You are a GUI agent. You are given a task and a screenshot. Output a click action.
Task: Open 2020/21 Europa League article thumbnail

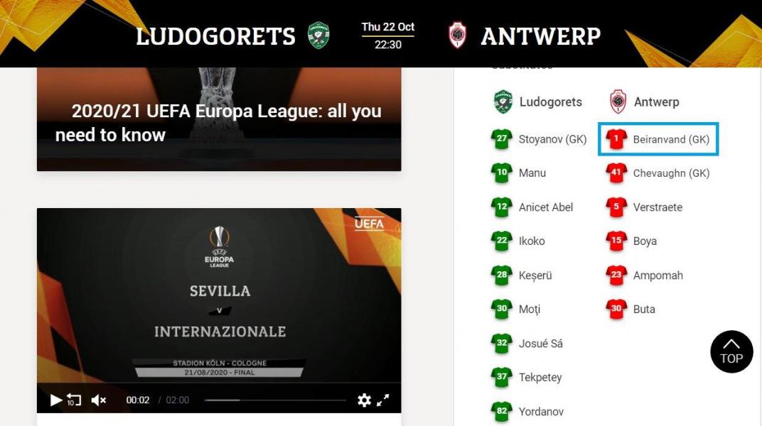tap(219, 119)
